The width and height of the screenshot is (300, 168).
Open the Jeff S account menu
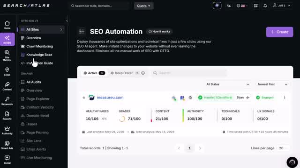click(x=281, y=6)
